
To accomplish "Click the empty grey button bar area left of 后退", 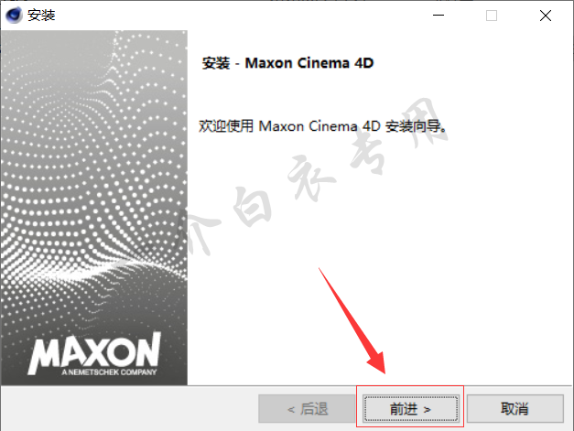I will 130,408.
